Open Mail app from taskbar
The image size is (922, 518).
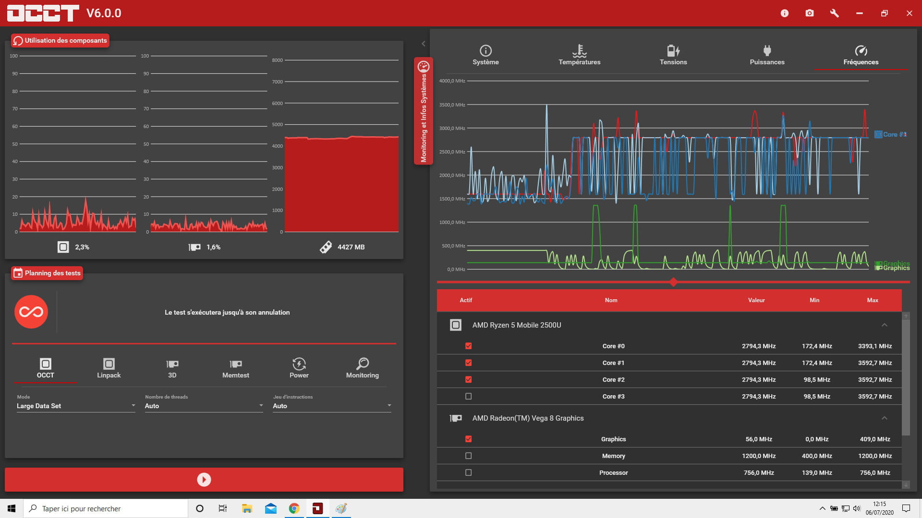click(x=271, y=508)
